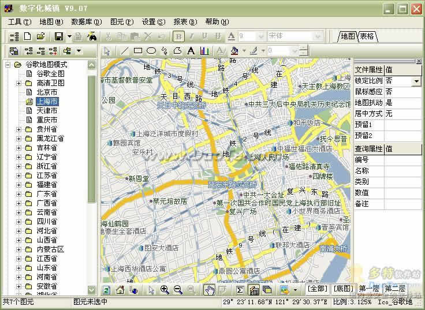Open the 数据库(D) menu

coord(87,22)
